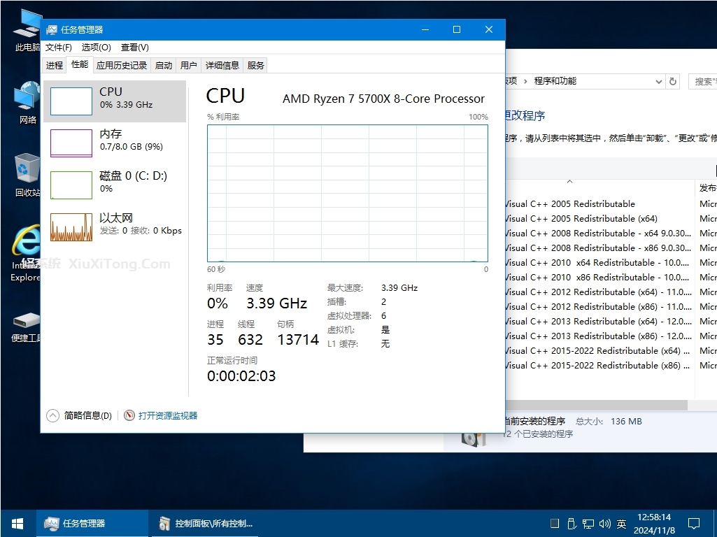Collapse details with the 简略信息 arrow icon

coord(52,415)
